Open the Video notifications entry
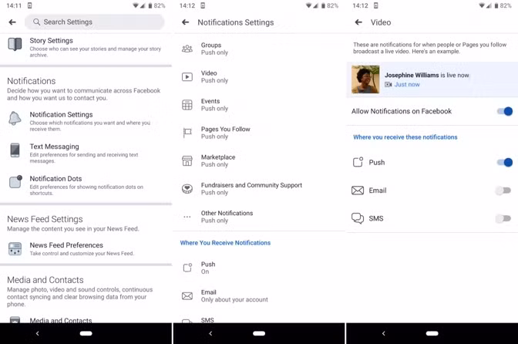 coord(214,77)
